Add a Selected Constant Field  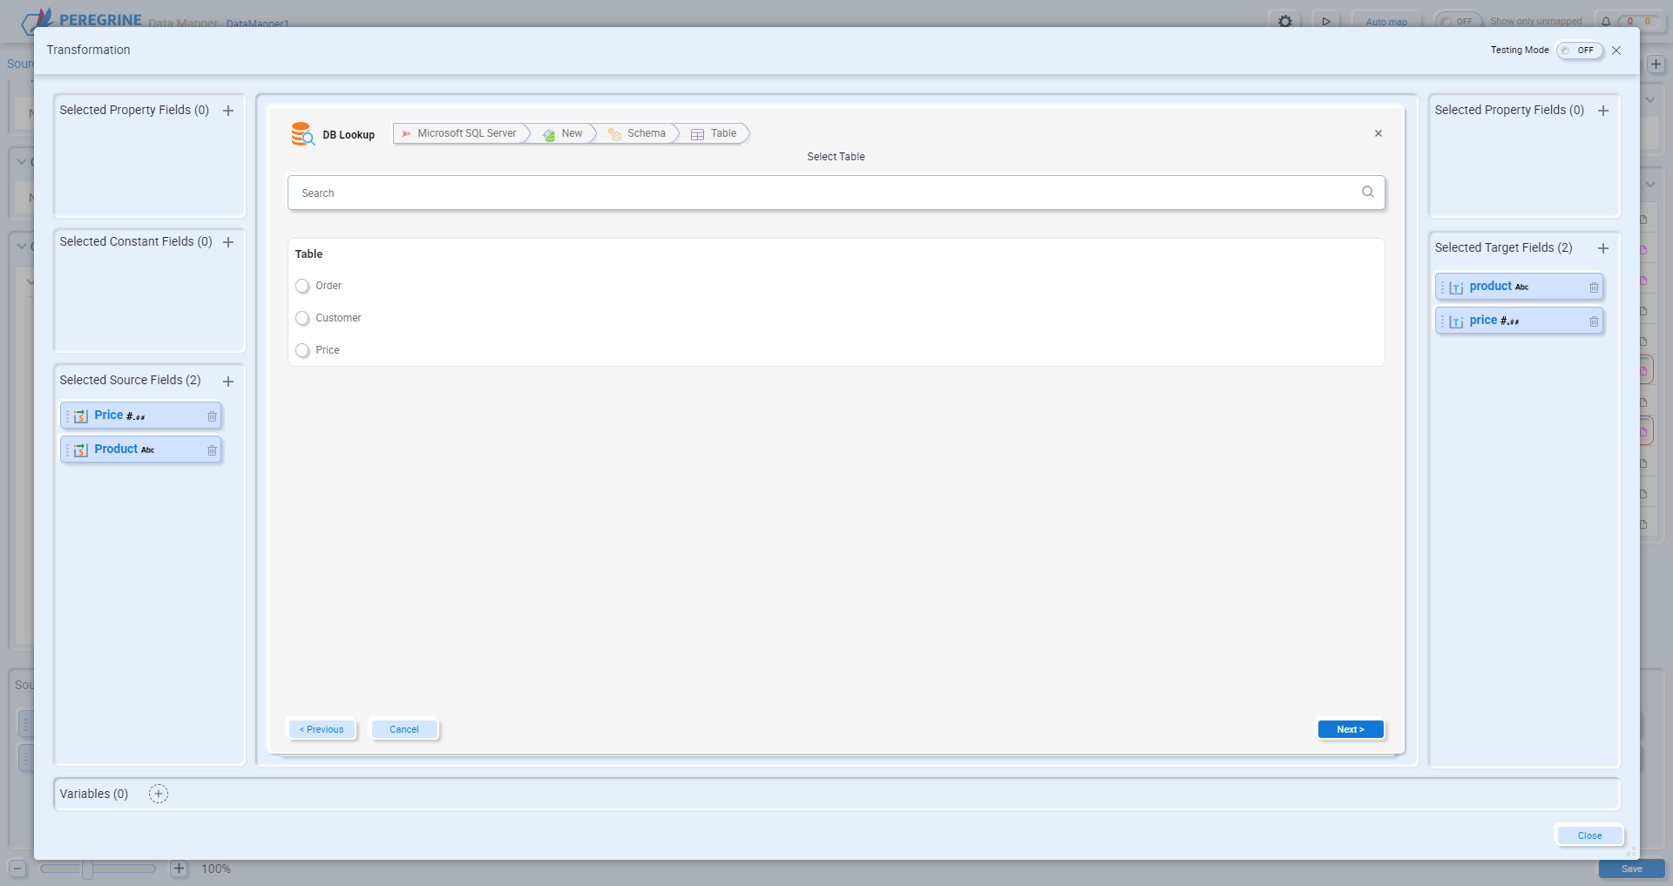point(228,242)
